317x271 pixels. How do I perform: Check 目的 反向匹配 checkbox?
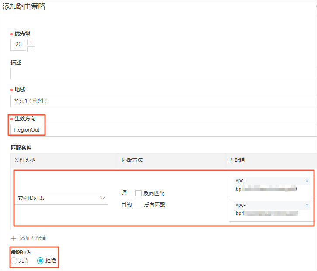[x=139, y=205]
